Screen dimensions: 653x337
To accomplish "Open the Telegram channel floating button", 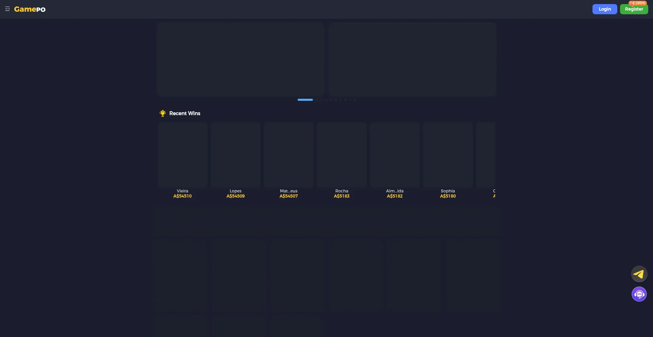I will (x=639, y=274).
